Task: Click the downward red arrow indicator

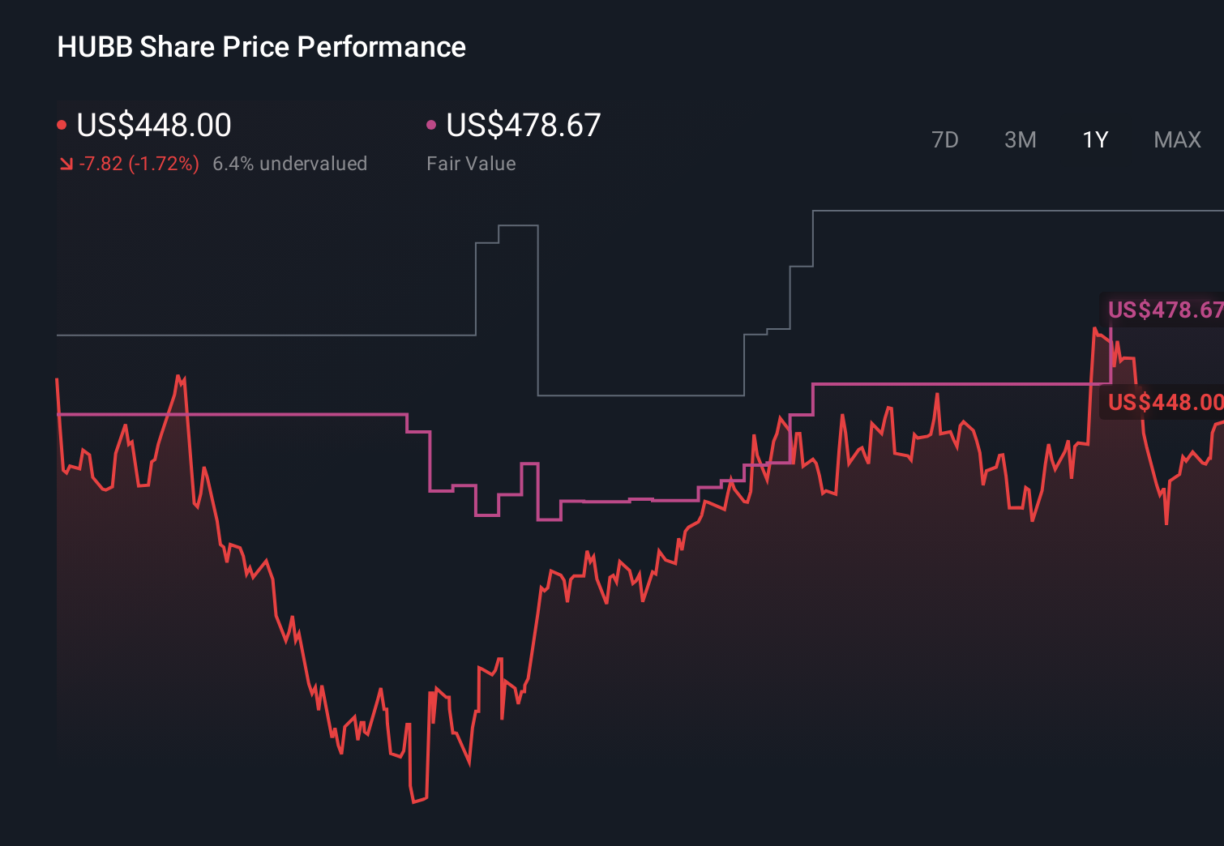Action: (x=66, y=164)
